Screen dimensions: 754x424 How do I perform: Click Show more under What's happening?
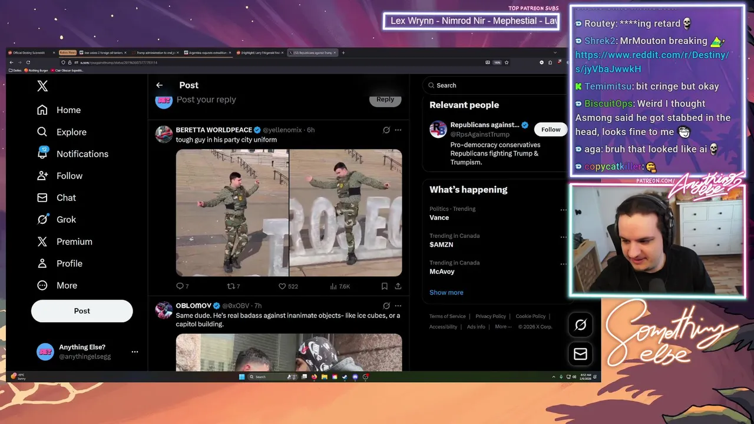point(446,293)
